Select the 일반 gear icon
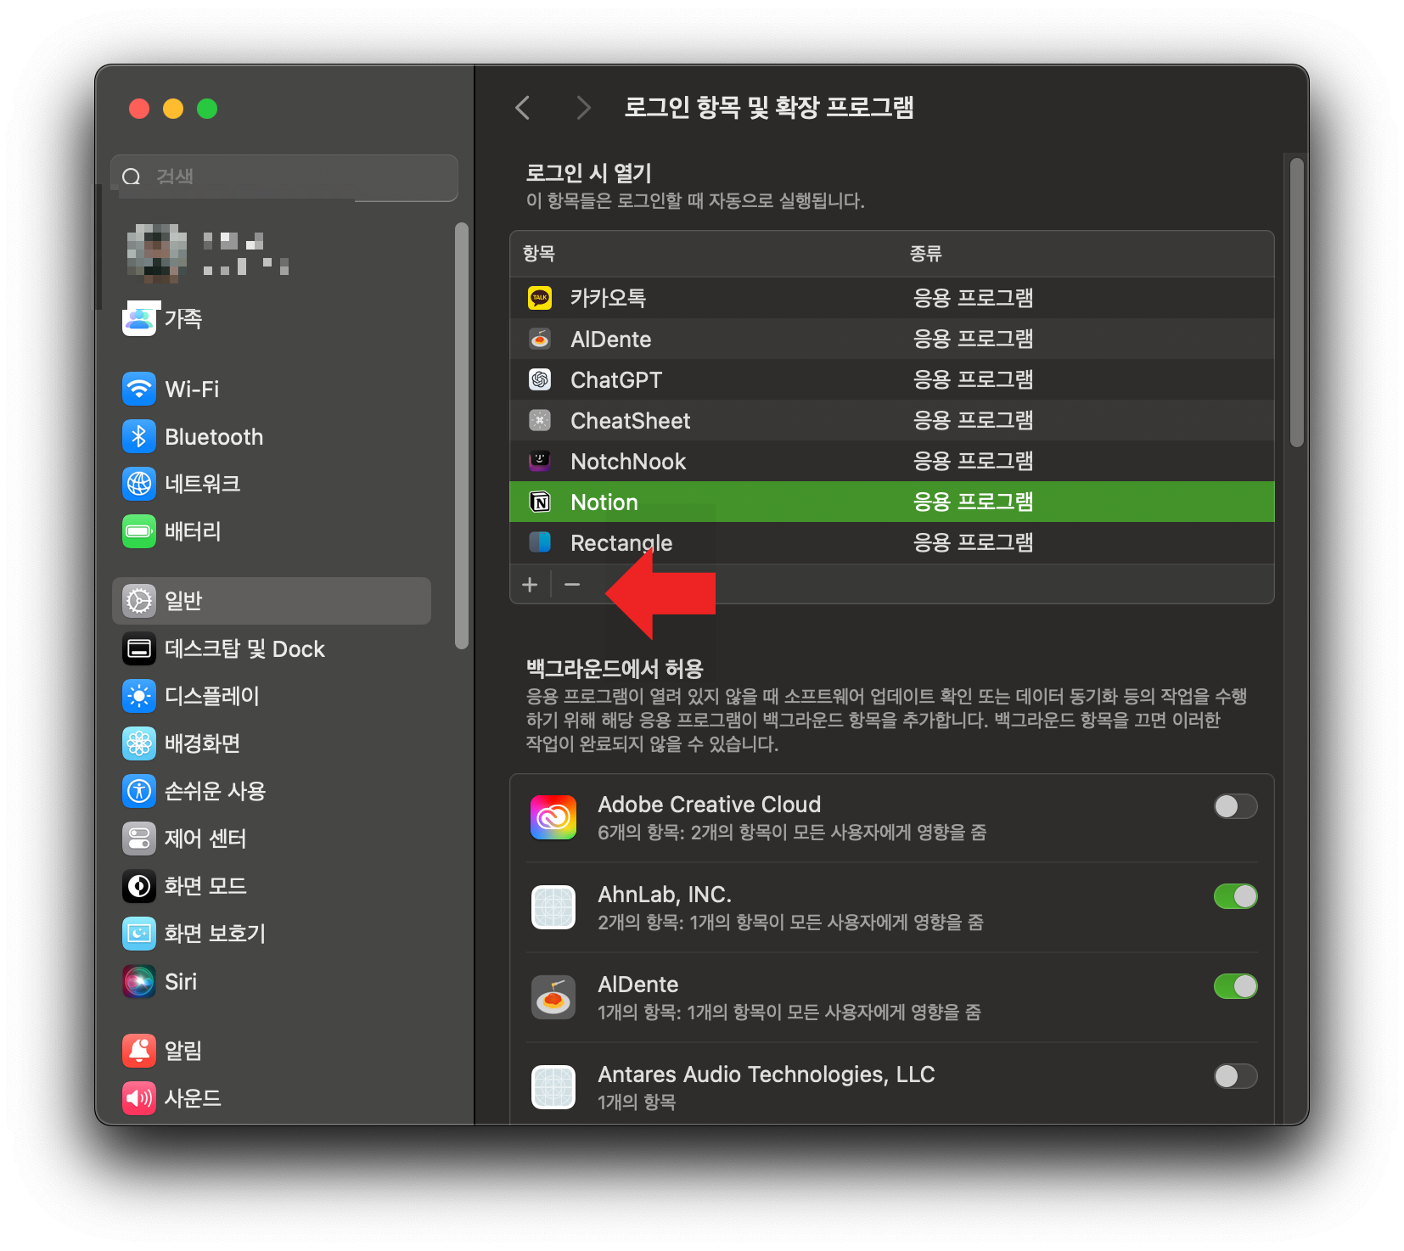 pyautogui.click(x=139, y=601)
